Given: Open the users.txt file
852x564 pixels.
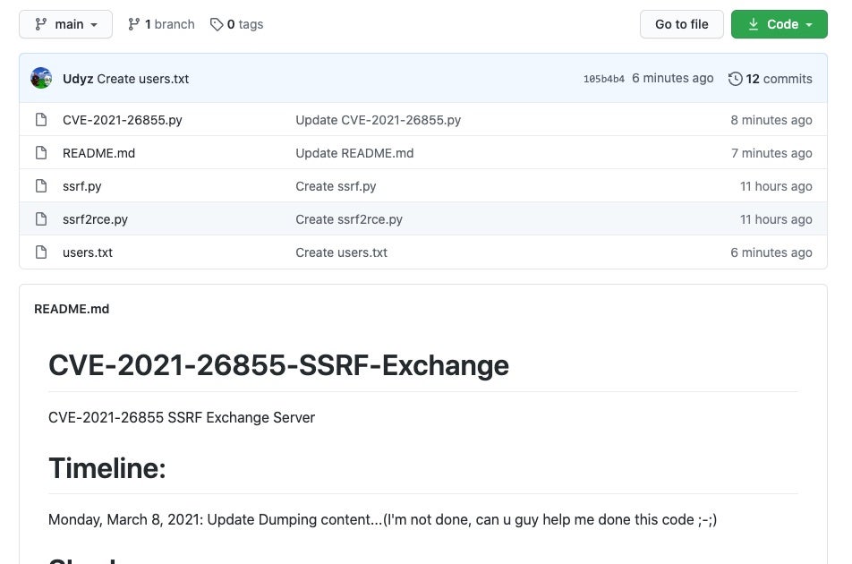Looking at the screenshot, I should [x=88, y=252].
